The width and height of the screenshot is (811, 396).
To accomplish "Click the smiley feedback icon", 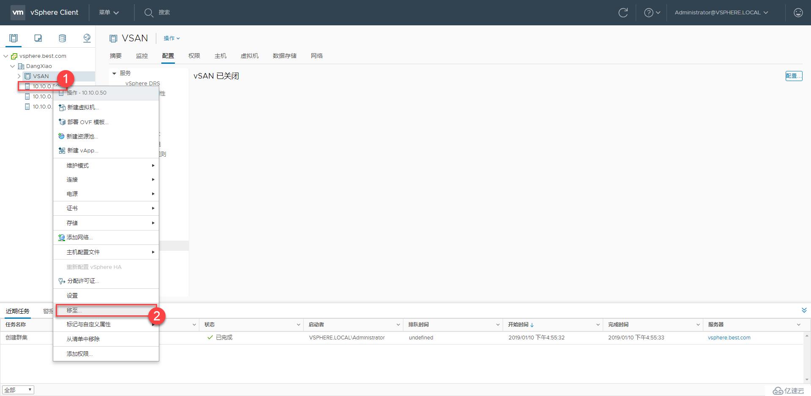I will (x=798, y=13).
